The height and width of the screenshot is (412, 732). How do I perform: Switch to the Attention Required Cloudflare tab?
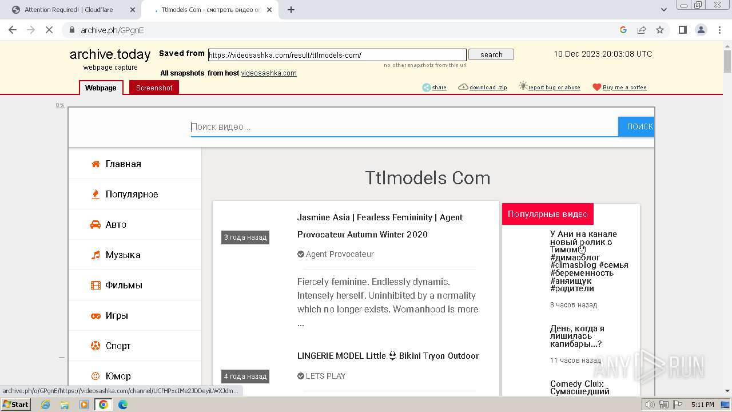coord(69,10)
